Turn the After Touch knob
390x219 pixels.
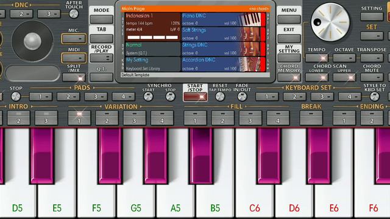point(74,14)
